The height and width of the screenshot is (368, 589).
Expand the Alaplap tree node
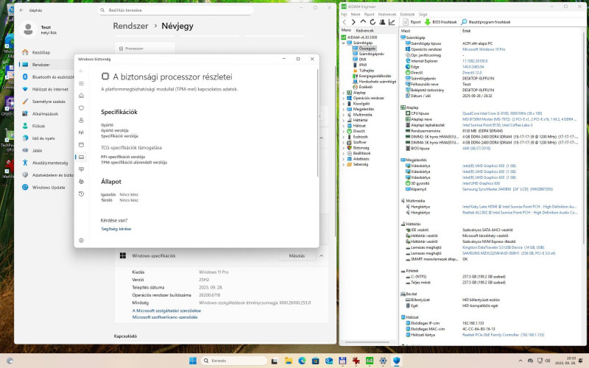point(343,93)
